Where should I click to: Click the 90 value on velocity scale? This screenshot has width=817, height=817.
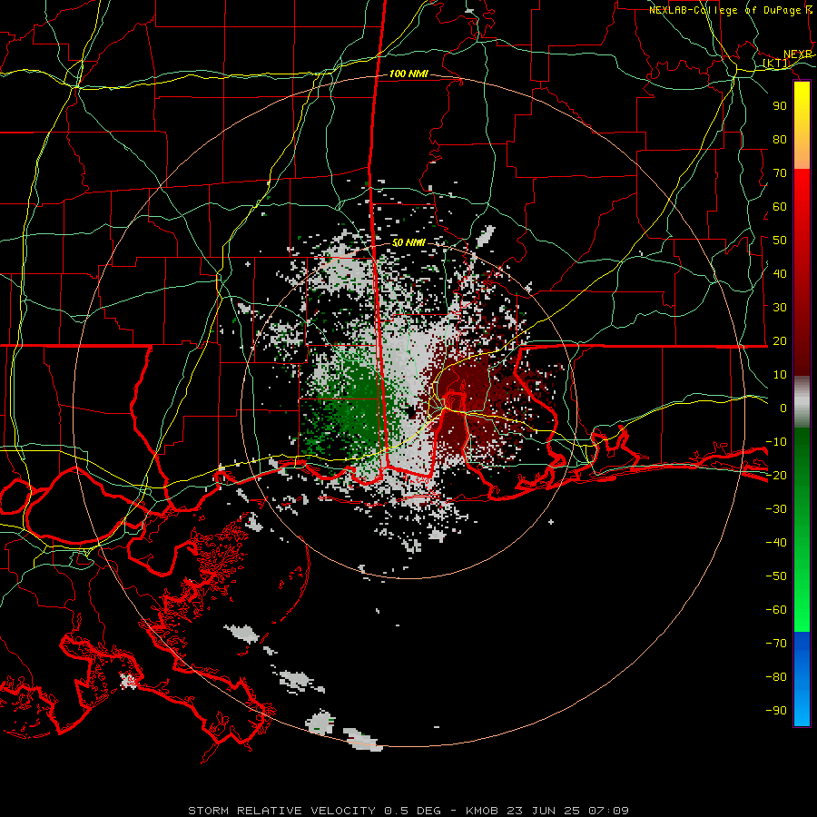click(780, 106)
